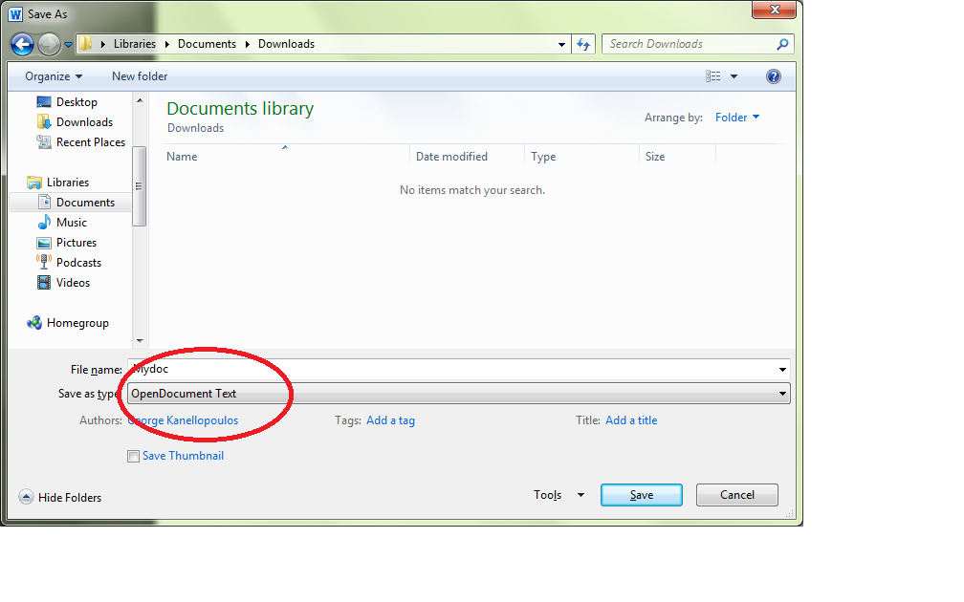The height and width of the screenshot is (602, 964).
Task: Open the Tools dropdown menu
Action: coord(559,495)
